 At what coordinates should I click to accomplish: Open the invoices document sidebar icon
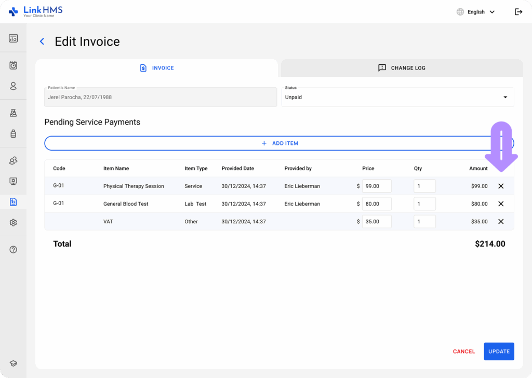pos(13,202)
